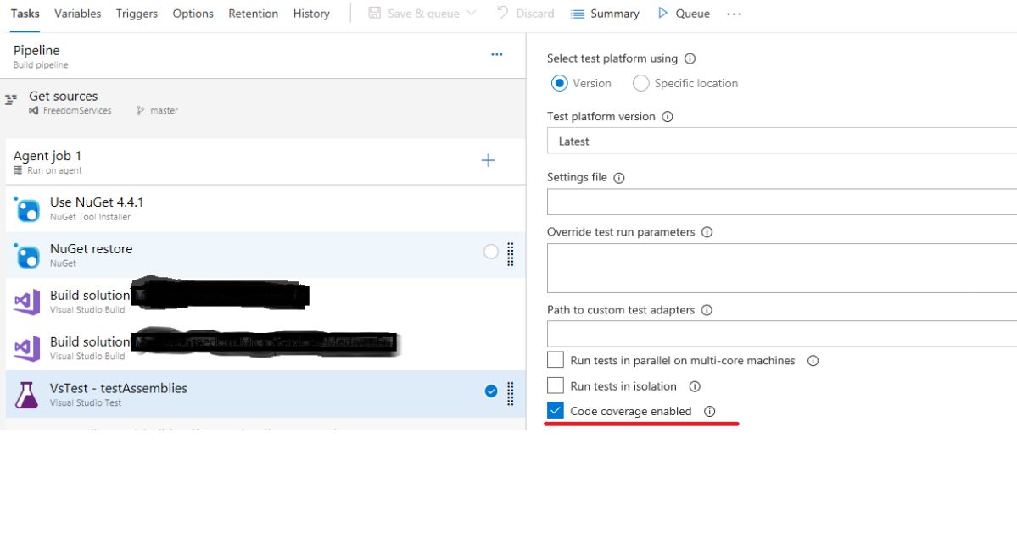Click the Path to custom test adapters field
1017x538 pixels.
click(781, 333)
